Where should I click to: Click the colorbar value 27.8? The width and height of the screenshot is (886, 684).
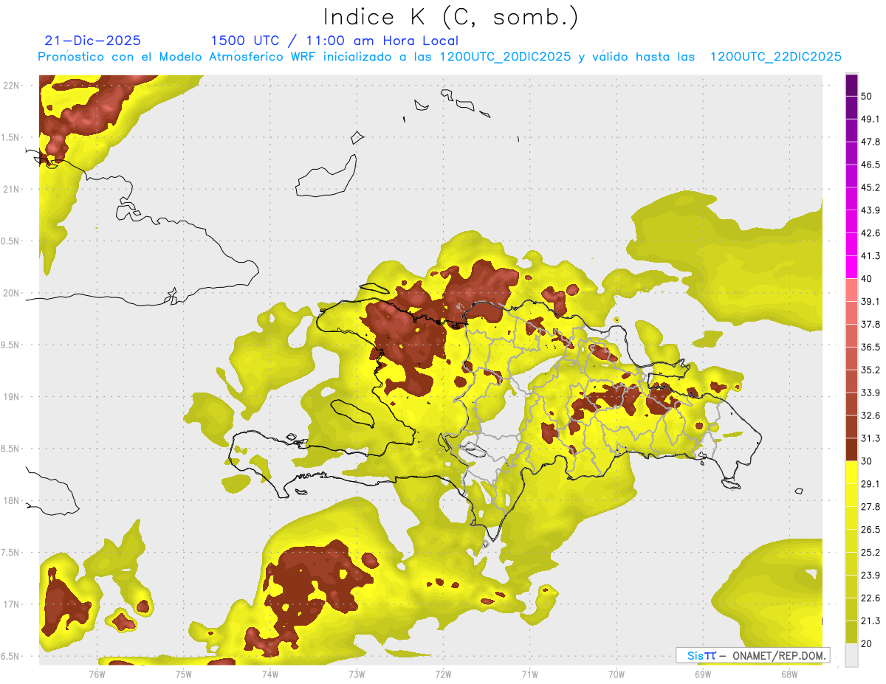point(870,506)
